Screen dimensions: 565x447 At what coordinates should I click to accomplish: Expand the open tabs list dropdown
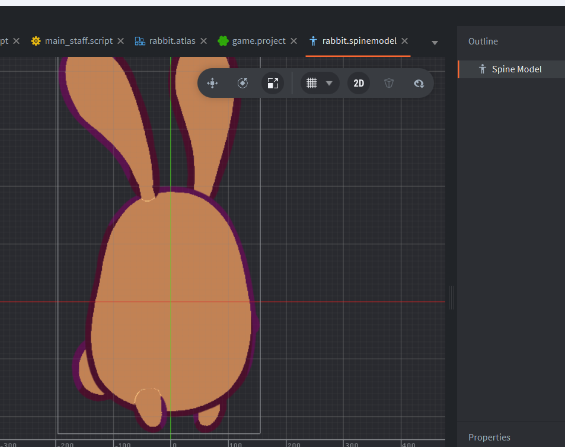coord(435,43)
